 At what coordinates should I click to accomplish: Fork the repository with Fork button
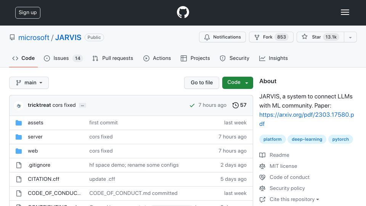tap(271, 37)
